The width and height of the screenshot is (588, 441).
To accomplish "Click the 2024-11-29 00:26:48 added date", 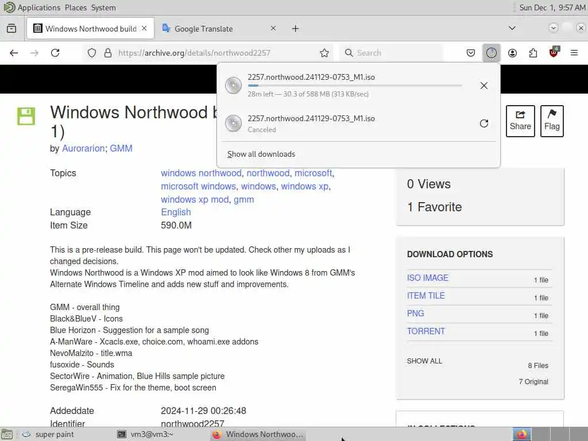I will coord(203,411).
